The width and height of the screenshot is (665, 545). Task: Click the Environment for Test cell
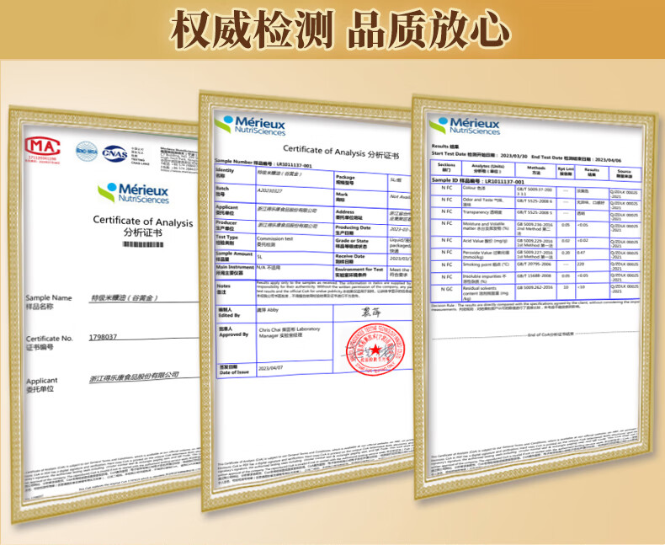(x=360, y=273)
